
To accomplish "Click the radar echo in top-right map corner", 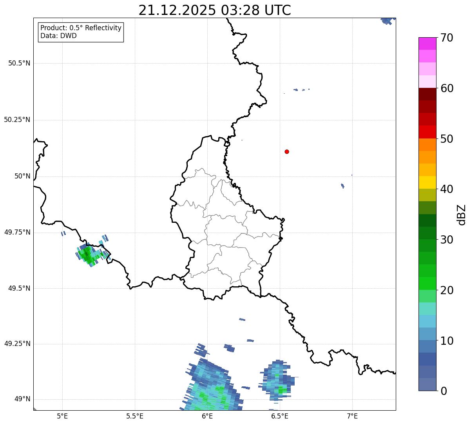I will coord(388,21).
